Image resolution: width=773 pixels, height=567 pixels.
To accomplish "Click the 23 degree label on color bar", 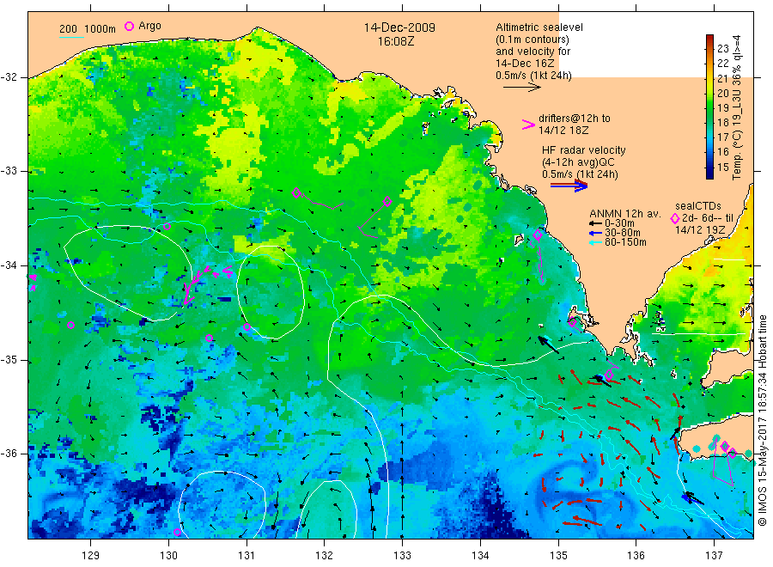I will click(x=722, y=48).
